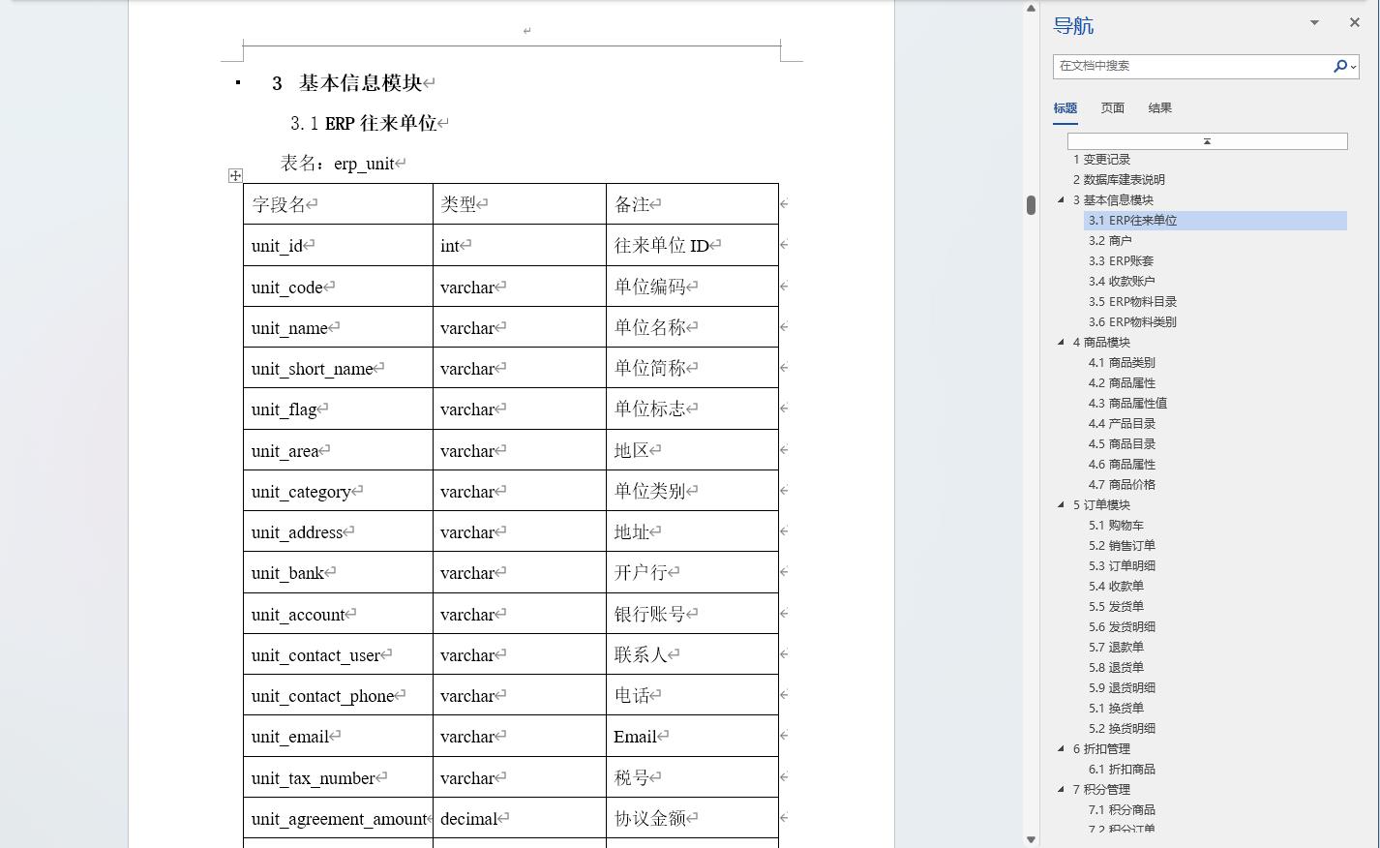Go to heading 1 变更记录
The image size is (1380, 848).
click(1101, 160)
